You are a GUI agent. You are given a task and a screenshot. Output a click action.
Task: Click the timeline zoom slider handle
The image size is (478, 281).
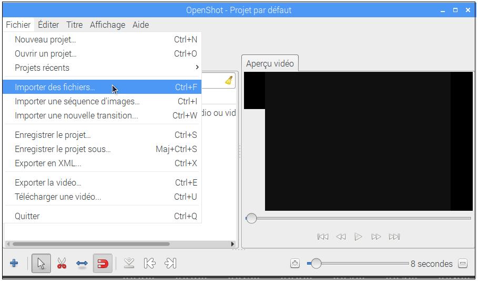pos(316,263)
